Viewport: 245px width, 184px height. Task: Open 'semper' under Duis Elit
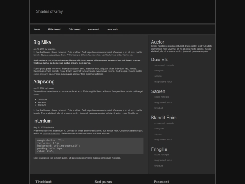[158, 76]
